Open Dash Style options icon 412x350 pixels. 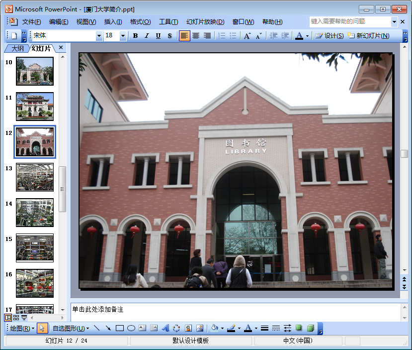pos(276,328)
